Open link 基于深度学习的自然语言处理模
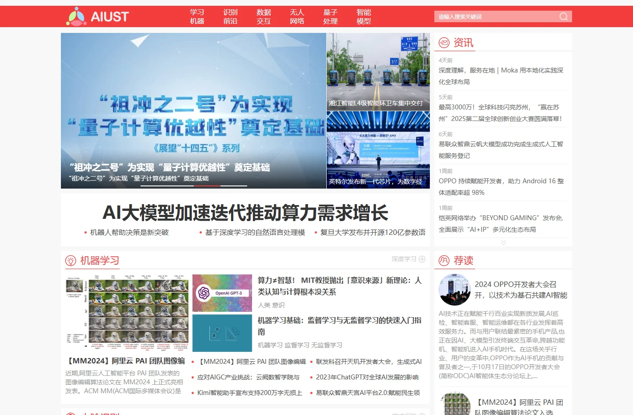 pyautogui.click(x=255, y=232)
